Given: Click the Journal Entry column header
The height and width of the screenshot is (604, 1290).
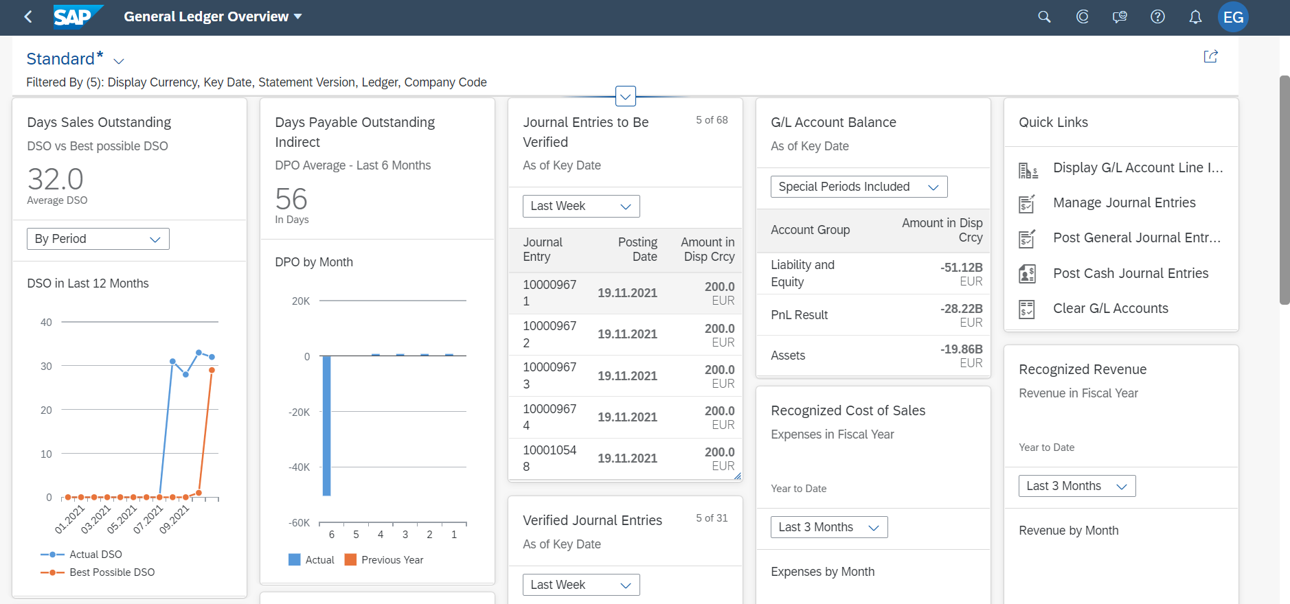Looking at the screenshot, I should coord(543,249).
